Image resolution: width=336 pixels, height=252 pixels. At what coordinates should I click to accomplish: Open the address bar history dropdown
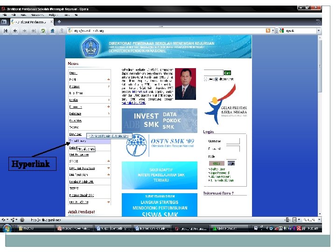pyautogui.click(x=273, y=31)
